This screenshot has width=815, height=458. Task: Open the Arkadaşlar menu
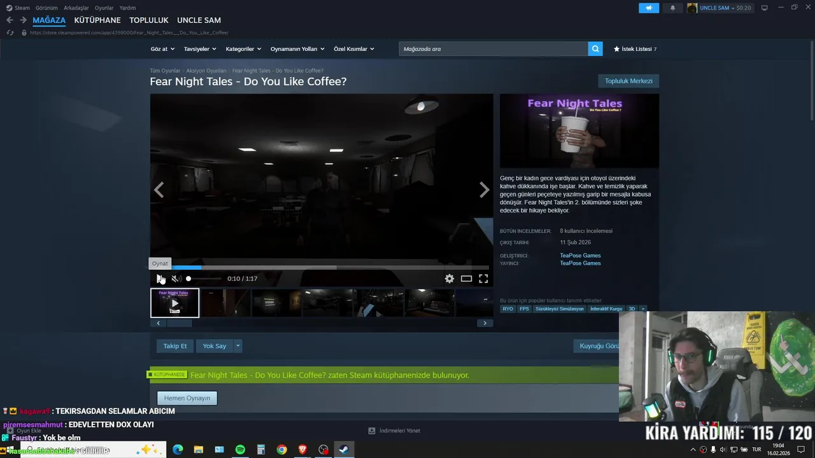[76, 8]
